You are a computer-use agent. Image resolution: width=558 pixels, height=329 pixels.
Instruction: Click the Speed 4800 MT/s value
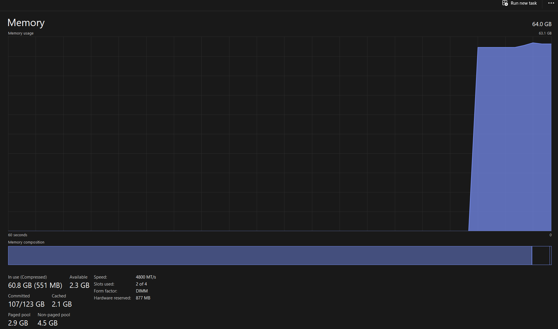click(146, 277)
